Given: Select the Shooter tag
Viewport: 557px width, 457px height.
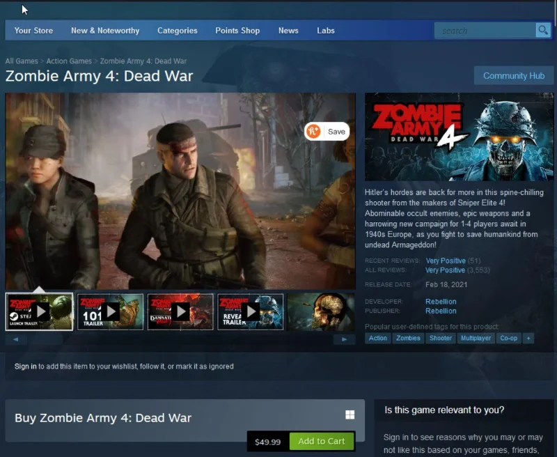Looking at the screenshot, I should coord(441,339).
